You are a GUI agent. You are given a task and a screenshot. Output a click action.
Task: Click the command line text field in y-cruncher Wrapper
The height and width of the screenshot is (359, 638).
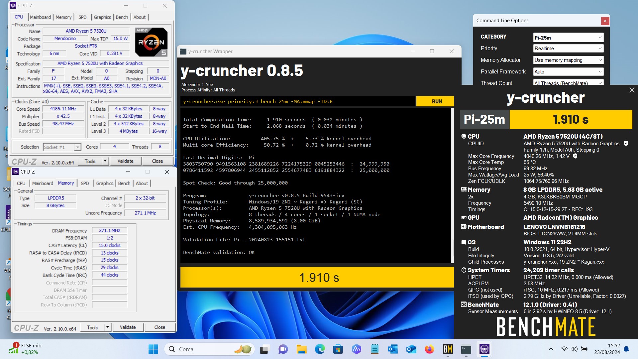pyautogui.click(x=297, y=101)
